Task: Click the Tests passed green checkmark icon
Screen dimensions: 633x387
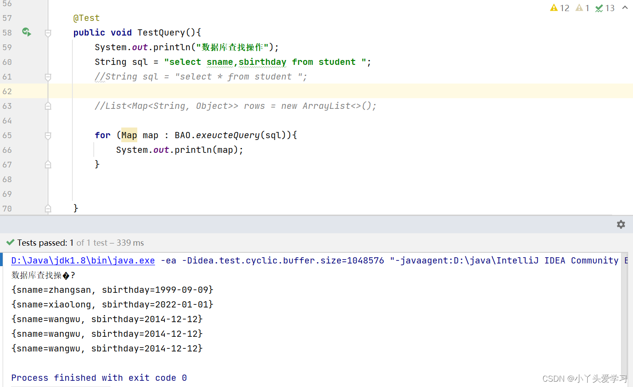Action: coord(10,243)
